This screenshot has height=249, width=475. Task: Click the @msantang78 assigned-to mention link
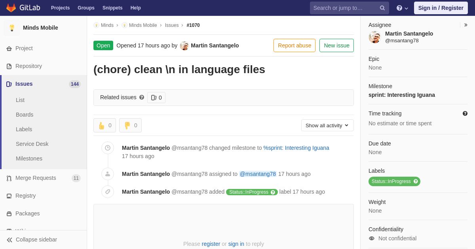tap(258, 174)
